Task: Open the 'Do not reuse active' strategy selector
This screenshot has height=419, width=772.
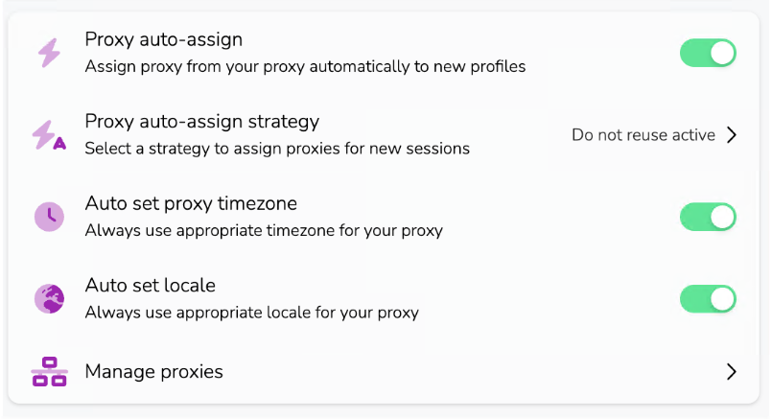Action: click(643, 135)
